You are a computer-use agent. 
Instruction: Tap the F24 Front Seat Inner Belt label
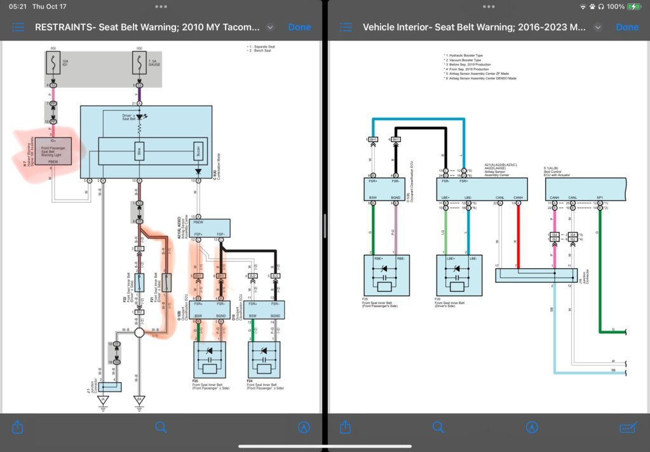266,385
